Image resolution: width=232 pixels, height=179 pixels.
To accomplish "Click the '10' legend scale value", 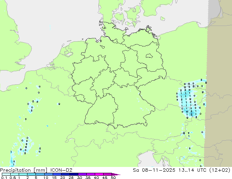I will pyautogui.click(x=46, y=178).
